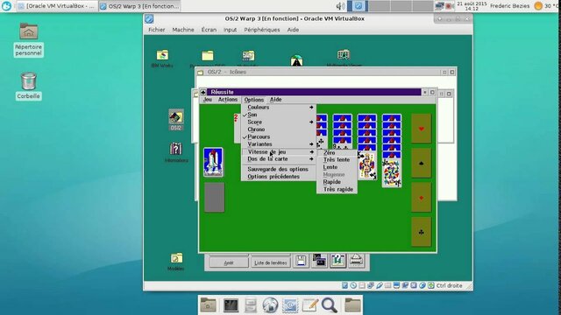
Task: Open VirtualBox Machine menu
Action: coord(183,30)
